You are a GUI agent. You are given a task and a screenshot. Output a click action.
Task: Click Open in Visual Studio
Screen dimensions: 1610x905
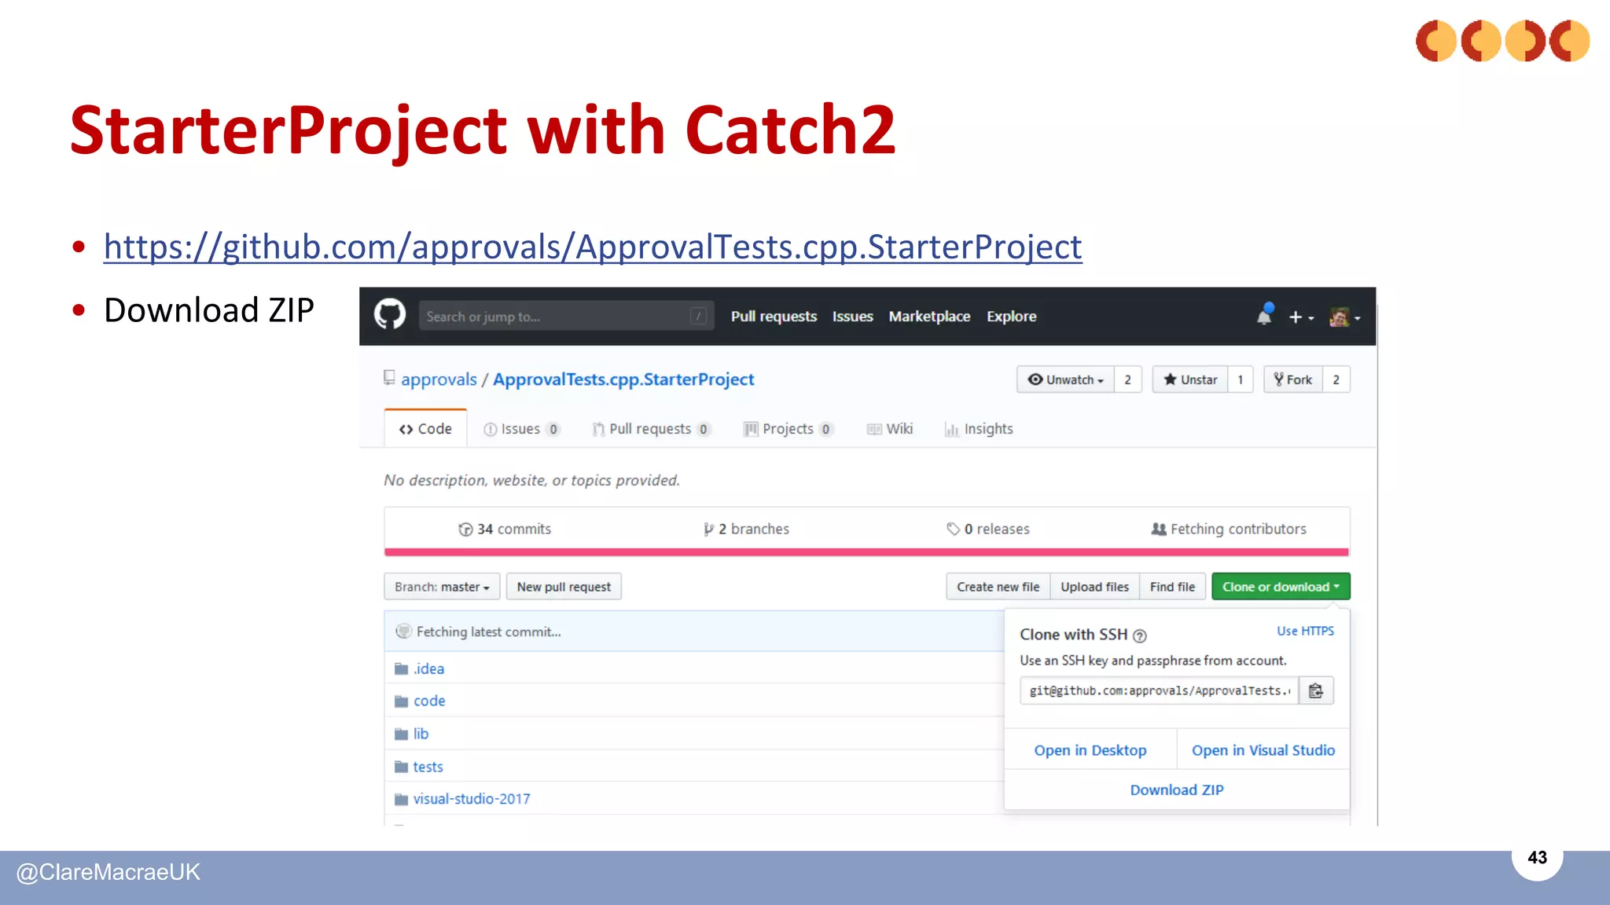1263,750
